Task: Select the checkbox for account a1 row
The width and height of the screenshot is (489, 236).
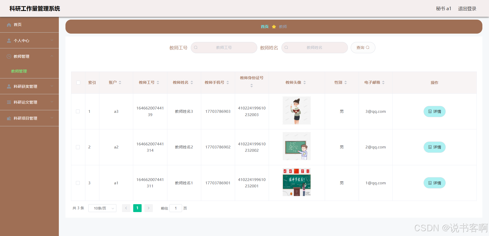Action: 78,183
